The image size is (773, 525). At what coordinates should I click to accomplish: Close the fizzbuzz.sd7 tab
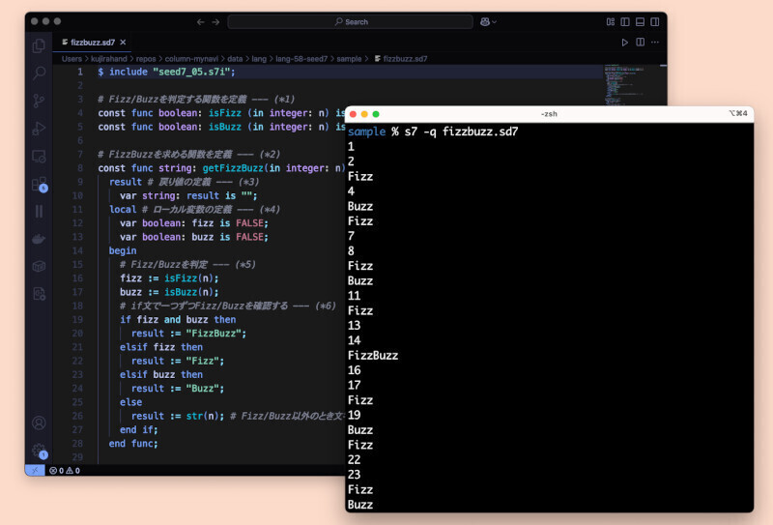[x=123, y=43]
